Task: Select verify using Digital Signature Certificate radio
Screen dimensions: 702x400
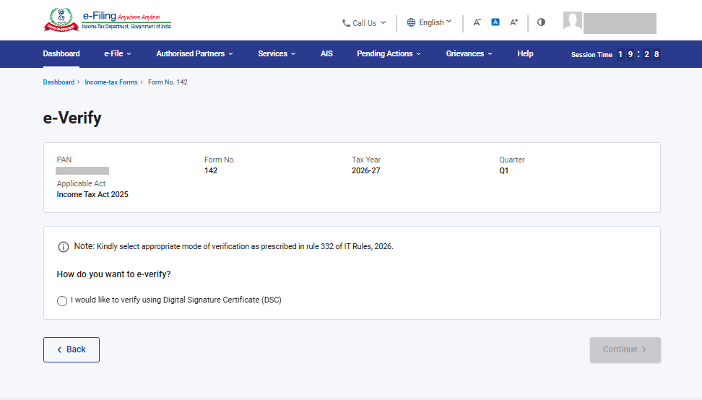Action: click(62, 300)
